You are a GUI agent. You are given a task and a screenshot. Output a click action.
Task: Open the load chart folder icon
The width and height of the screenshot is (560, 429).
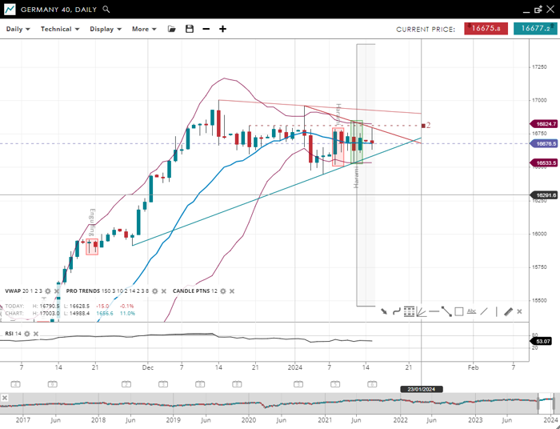[x=171, y=29]
